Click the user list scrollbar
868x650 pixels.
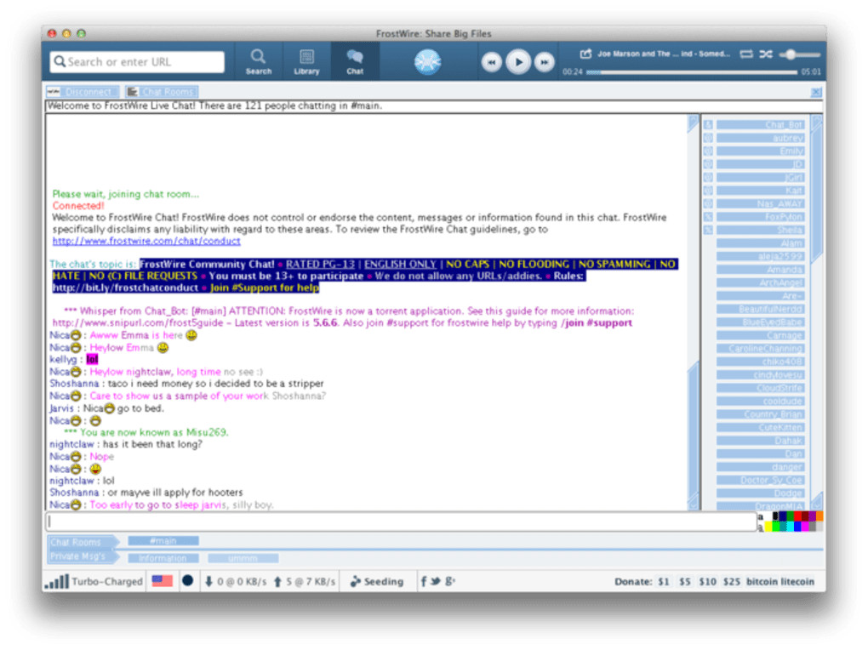coord(817,311)
